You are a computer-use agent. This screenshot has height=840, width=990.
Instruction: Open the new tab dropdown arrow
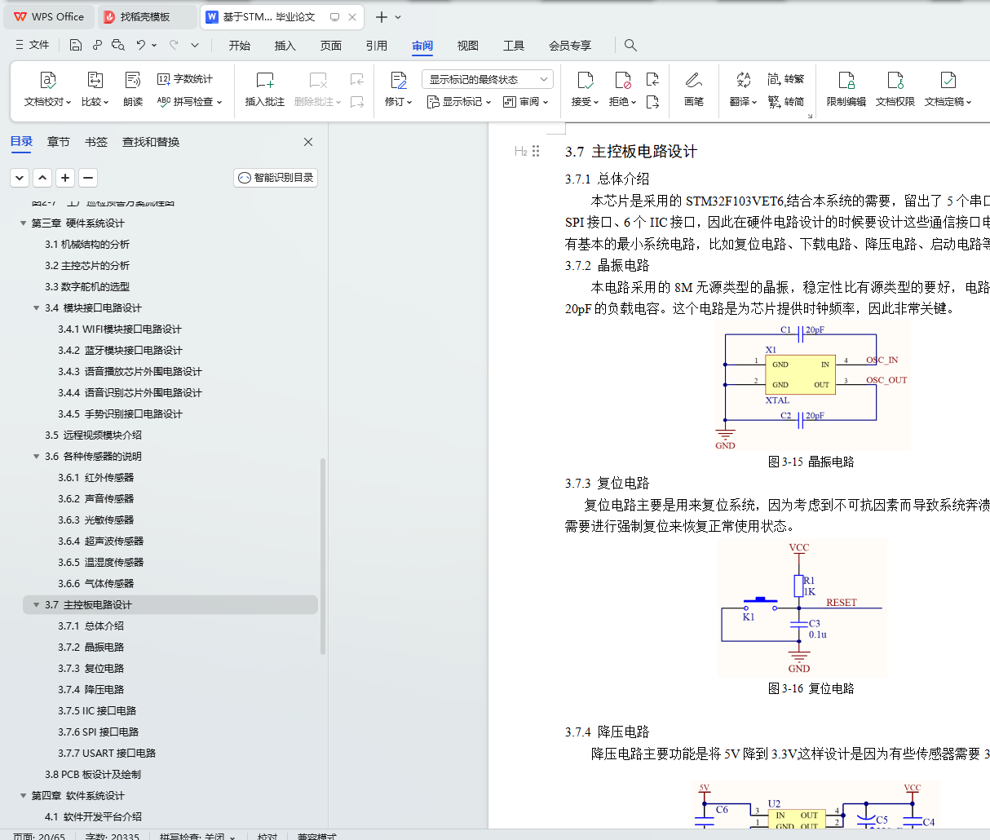[398, 17]
